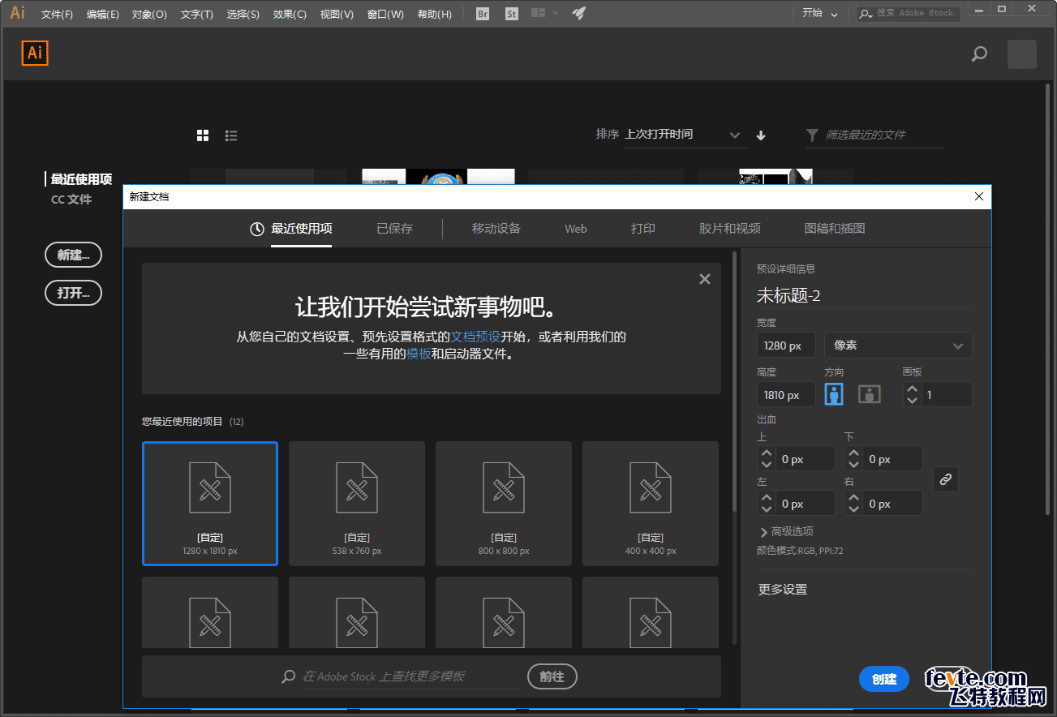Switch to list view of recent files
Viewport: 1057px width, 717px height.
pos(231,135)
